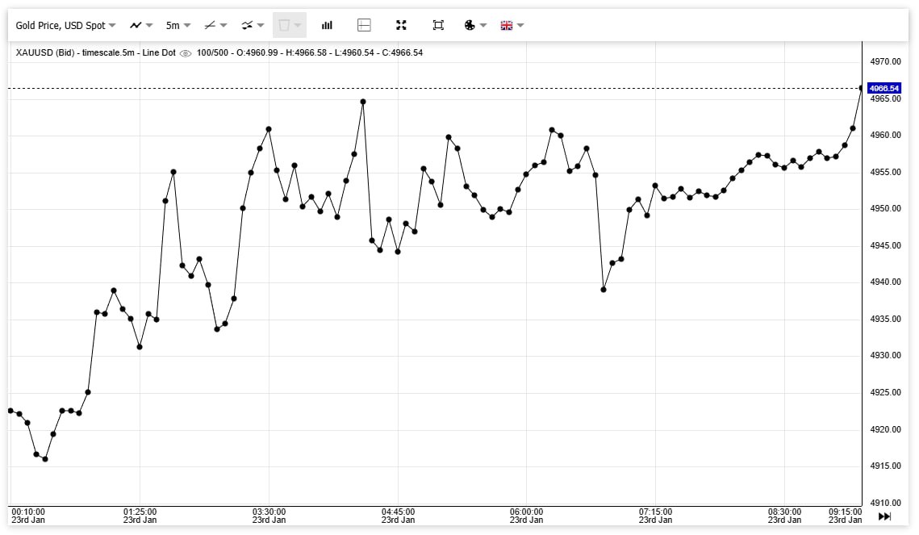Viewport: 919px width, 535px height.
Task: Open the drawing tools trend line menu
Action: coord(215,25)
